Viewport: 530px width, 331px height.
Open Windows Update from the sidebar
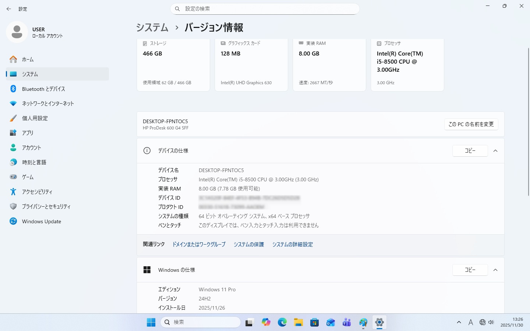(x=41, y=221)
